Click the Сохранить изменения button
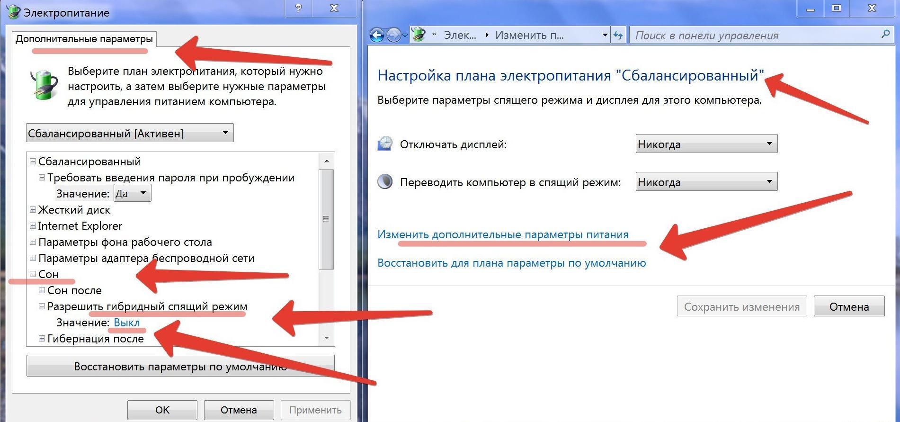This screenshot has width=900, height=422. click(x=742, y=307)
